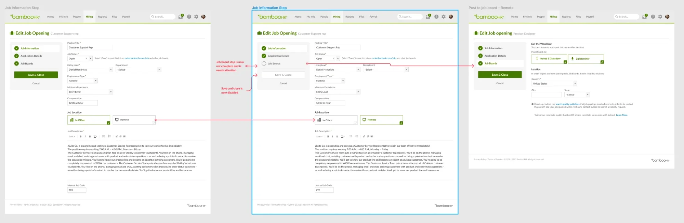
Task: Toggle ZipRecruiter posting option
Action: (586, 59)
